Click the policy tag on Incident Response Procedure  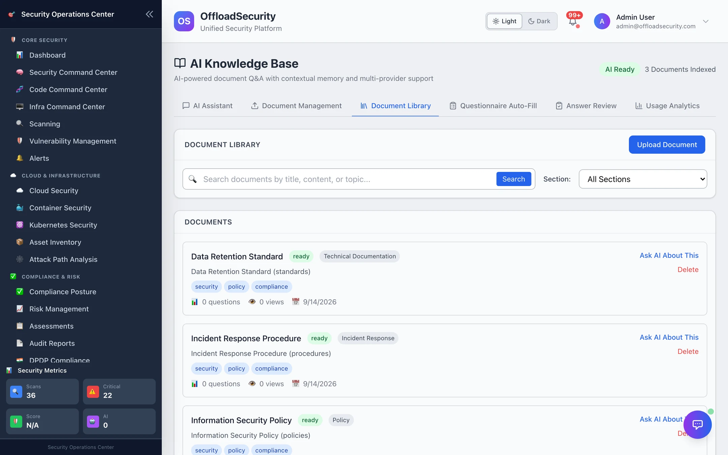(236, 368)
